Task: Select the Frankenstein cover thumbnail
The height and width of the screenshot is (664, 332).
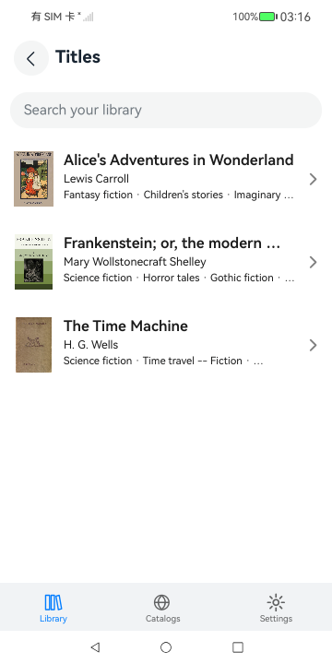Action: click(33, 262)
